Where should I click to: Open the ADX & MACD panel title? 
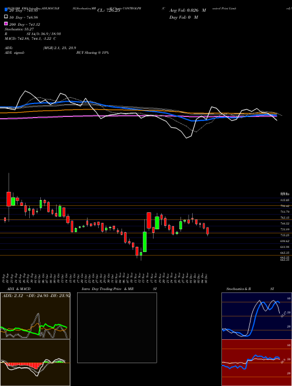click(x=19, y=289)
